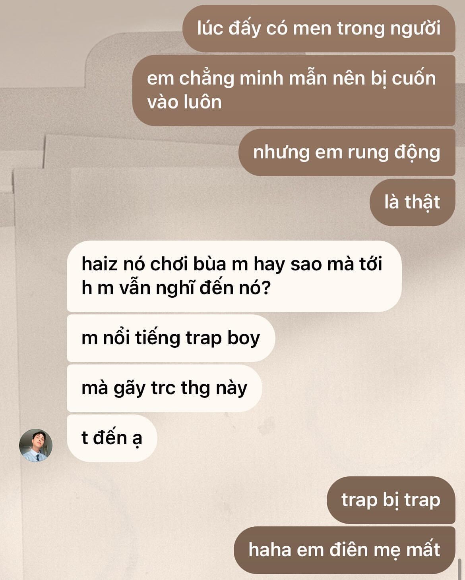Tap the 'm nổi tiếng trap boy' message
Screen dimensions: 465x580
171,338
